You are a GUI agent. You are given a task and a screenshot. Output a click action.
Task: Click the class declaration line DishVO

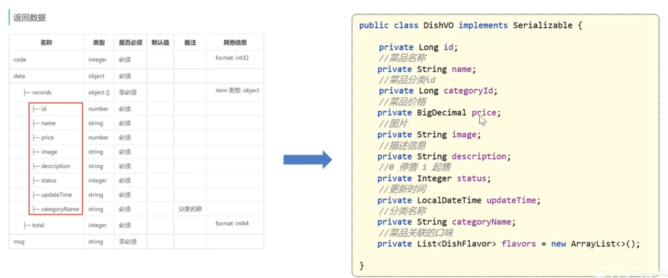point(471,25)
